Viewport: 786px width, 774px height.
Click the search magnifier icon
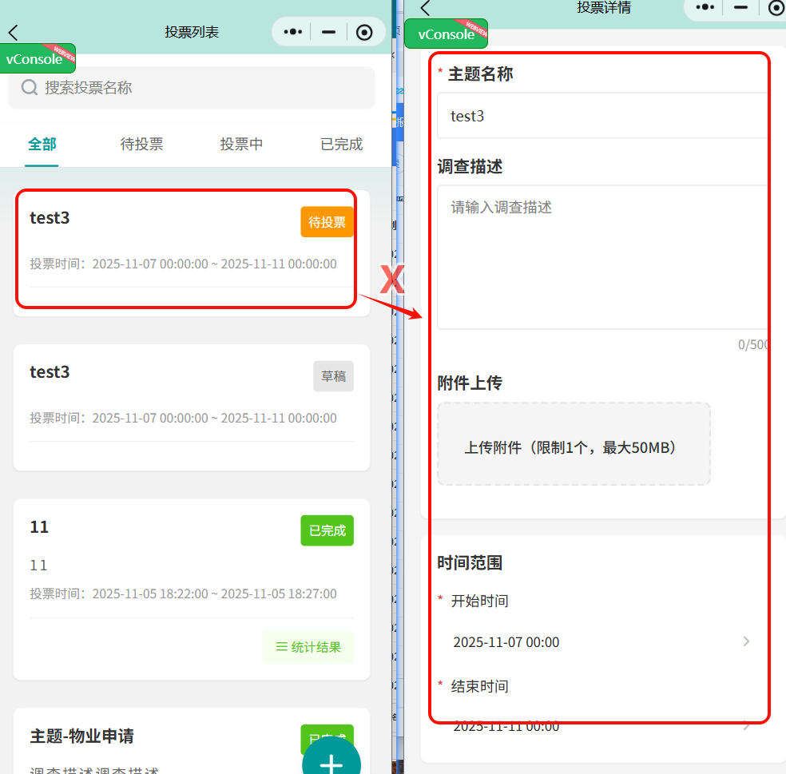pos(30,88)
